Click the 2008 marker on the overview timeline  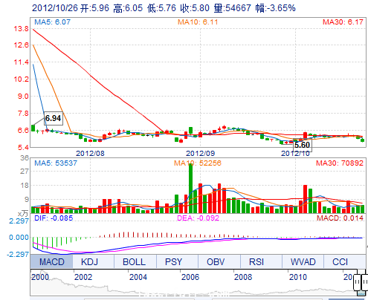coord(243,277)
